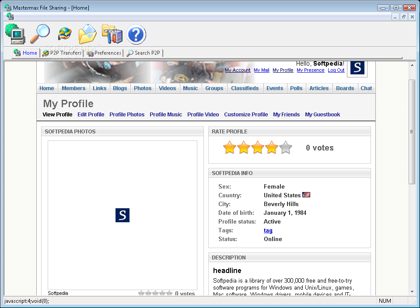
Task: Click the P2P transfers globe toolbar icon
Action: (x=65, y=34)
